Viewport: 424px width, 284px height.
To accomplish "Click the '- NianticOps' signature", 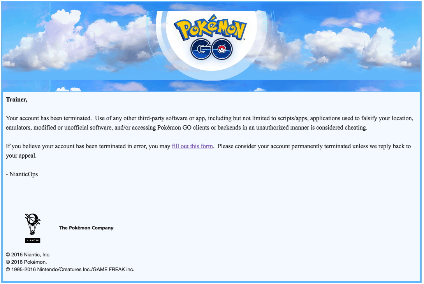I will [22, 174].
